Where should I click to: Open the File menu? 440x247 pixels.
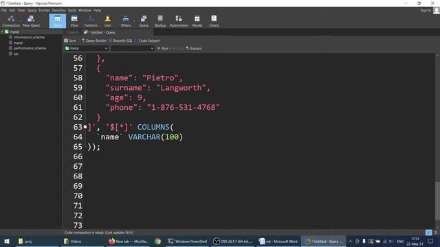(4, 10)
